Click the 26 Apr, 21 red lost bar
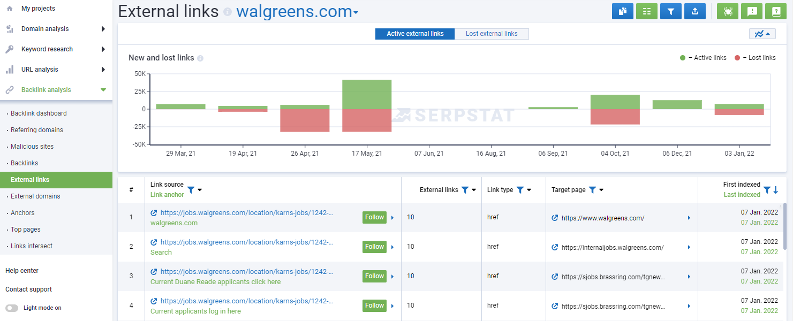The image size is (793, 321). click(305, 120)
